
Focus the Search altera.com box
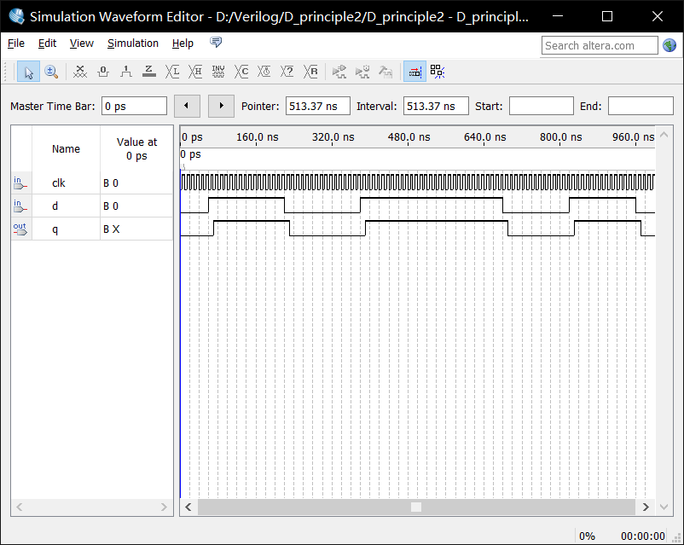click(x=600, y=45)
